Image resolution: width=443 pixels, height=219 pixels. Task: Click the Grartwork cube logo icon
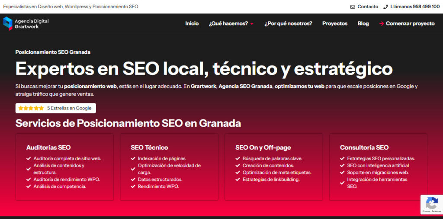pos(8,23)
